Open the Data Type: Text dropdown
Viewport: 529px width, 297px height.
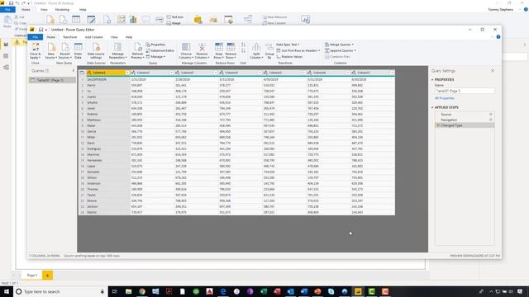click(288, 45)
